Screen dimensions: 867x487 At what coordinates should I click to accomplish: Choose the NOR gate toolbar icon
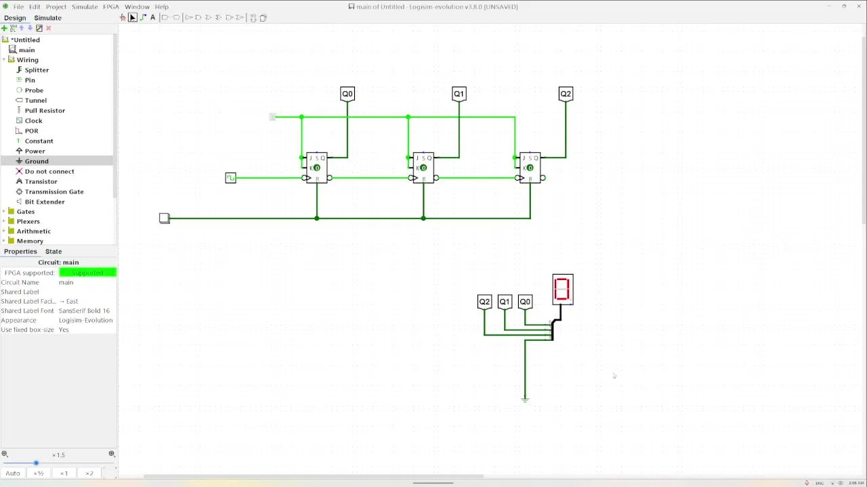point(240,18)
